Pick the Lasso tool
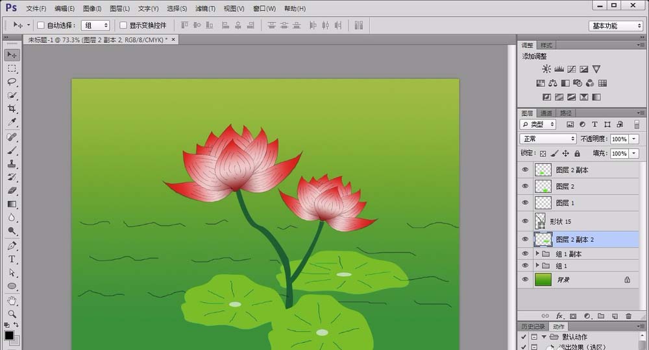Image resolution: width=649 pixels, height=350 pixels. click(12, 82)
